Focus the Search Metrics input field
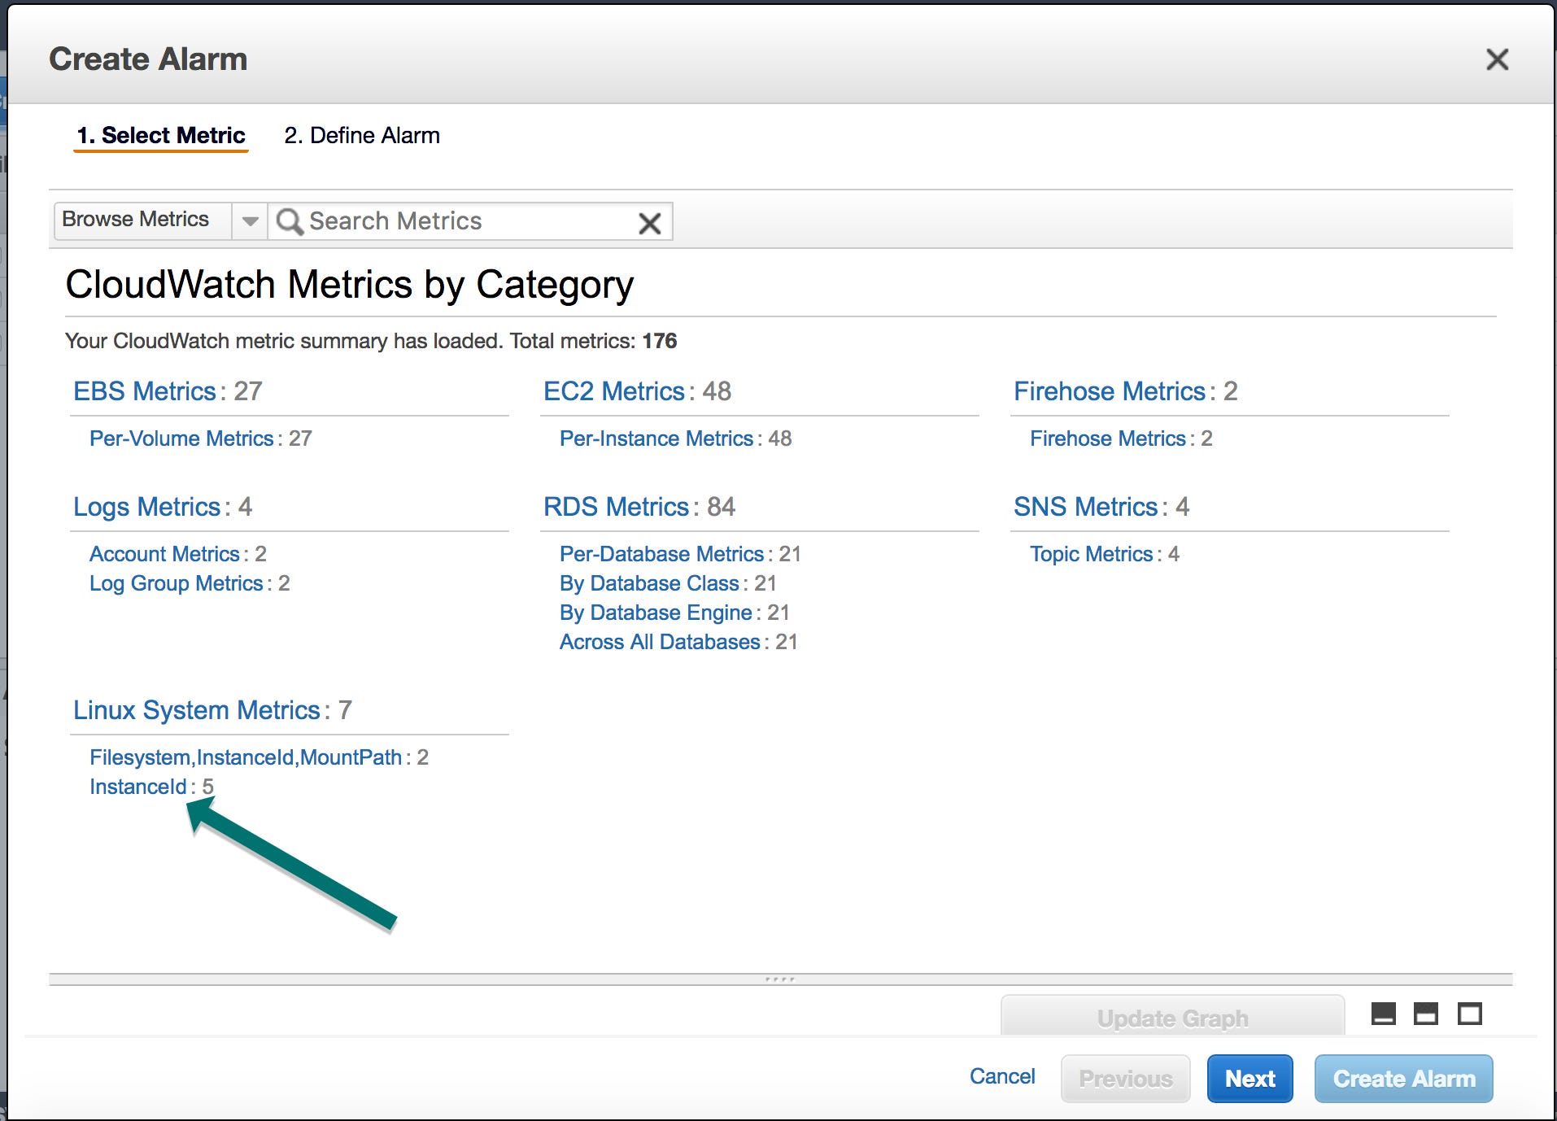1557x1121 pixels. tap(470, 221)
